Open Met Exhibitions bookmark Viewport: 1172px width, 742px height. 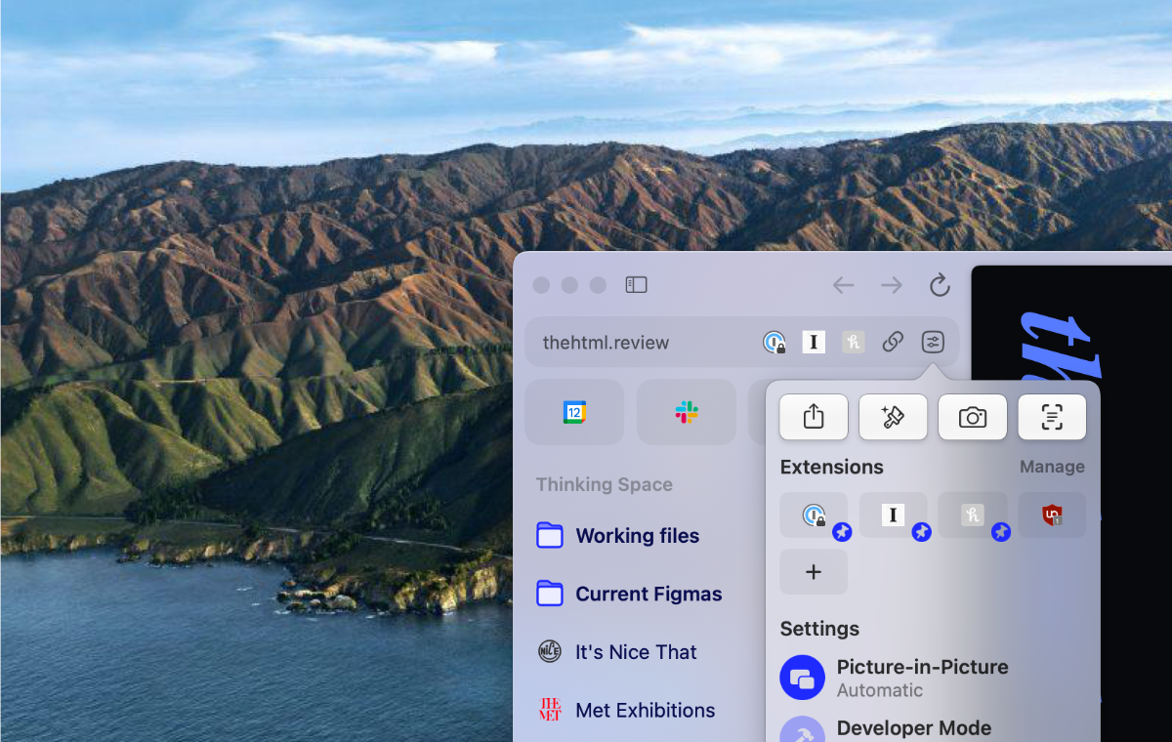click(626, 710)
